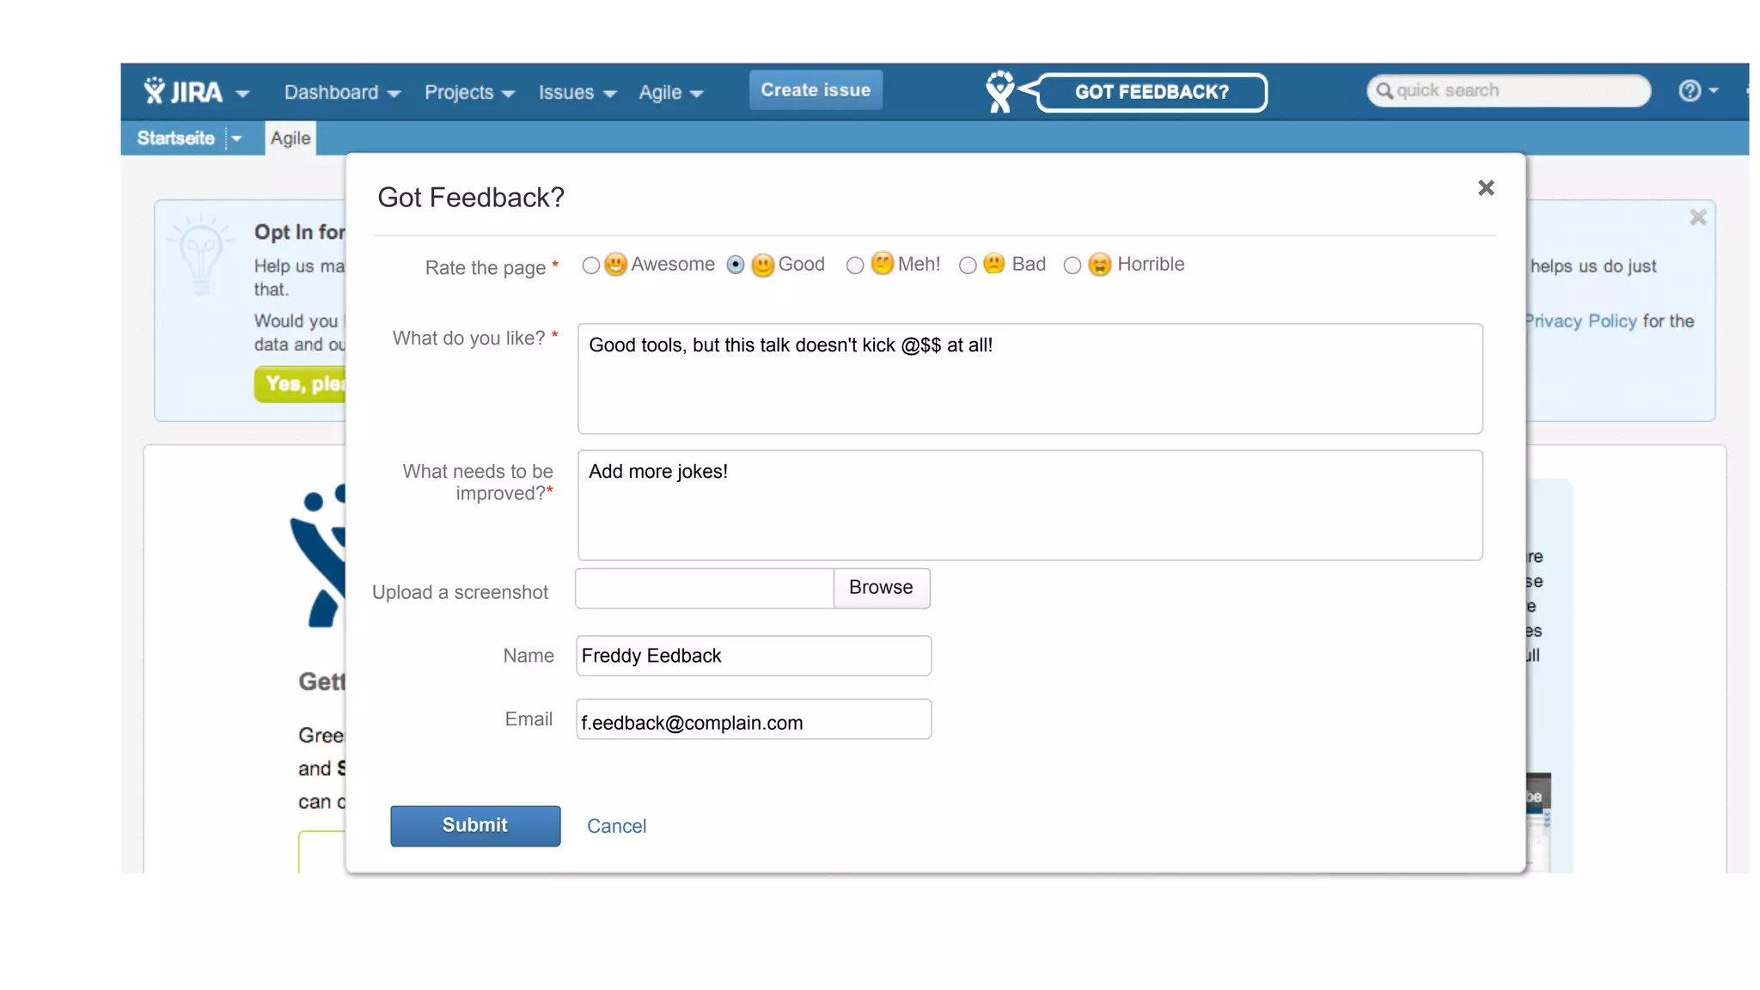Click the feedback mascot icon in header
Image resolution: width=1760 pixels, height=990 pixels.
pyautogui.click(x=999, y=91)
